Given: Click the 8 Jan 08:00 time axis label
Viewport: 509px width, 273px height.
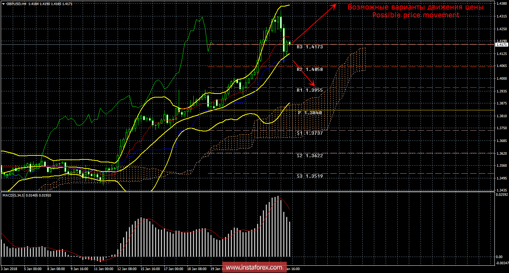Looking at the screenshot, I should [56, 269].
